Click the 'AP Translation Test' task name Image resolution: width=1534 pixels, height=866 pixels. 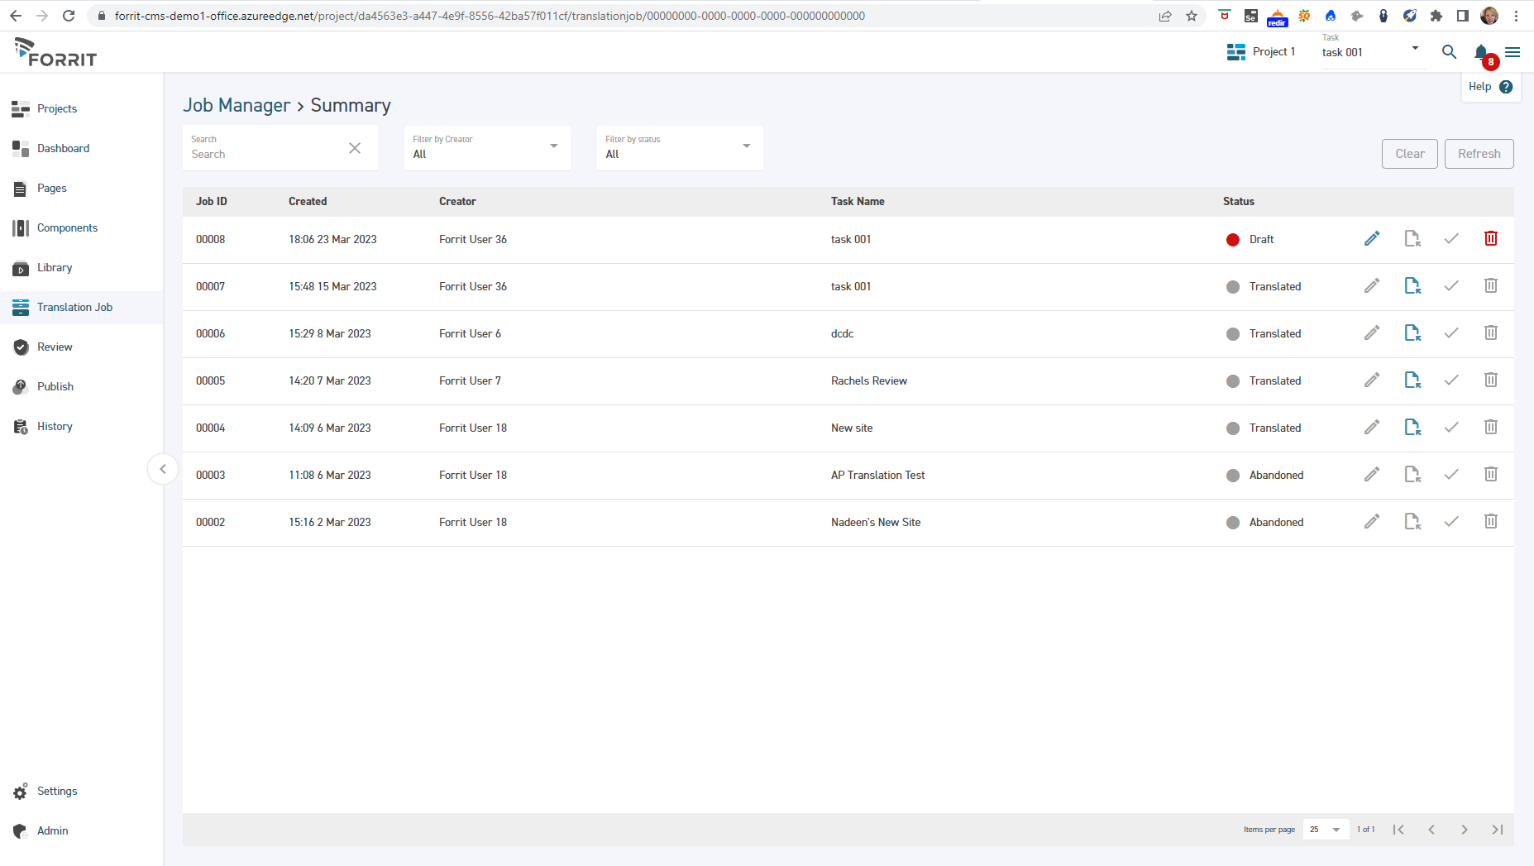878,476
